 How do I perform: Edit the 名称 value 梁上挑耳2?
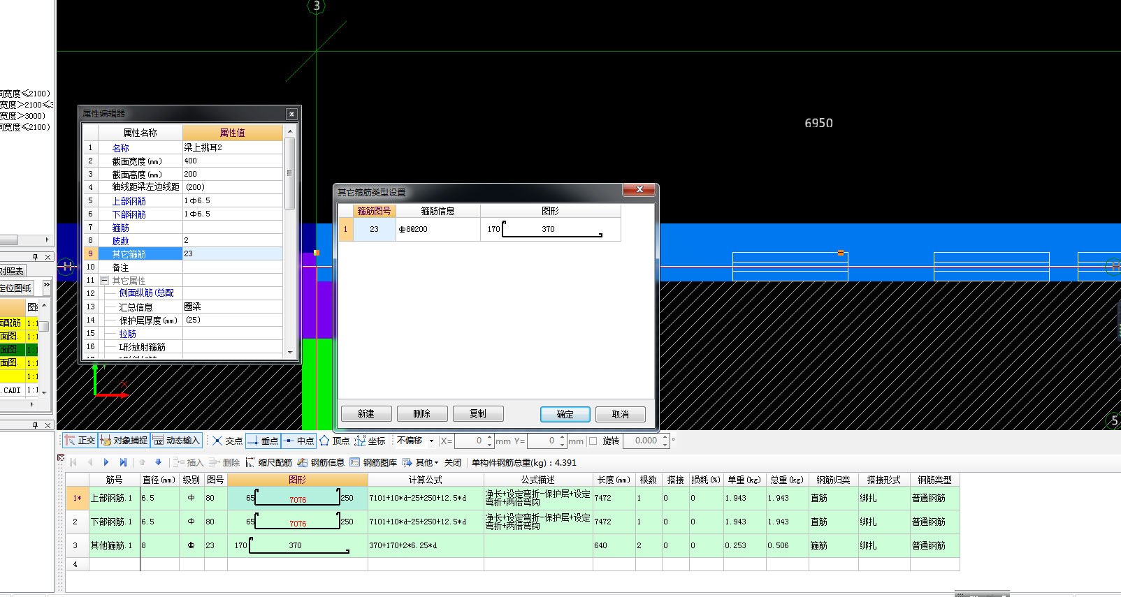click(x=233, y=147)
